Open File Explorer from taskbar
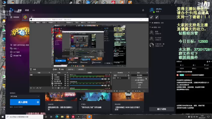The height and width of the screenshot is (119, 212). (x=62, y=117)
